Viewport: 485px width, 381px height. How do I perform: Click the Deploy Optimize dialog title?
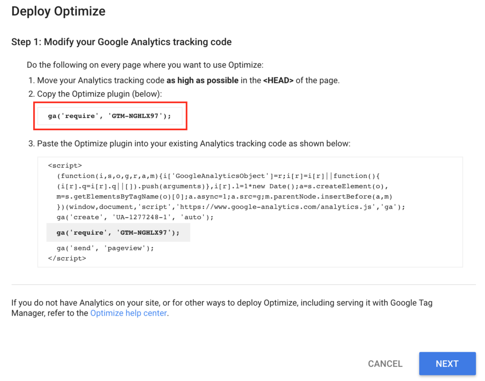pos(58,11)
